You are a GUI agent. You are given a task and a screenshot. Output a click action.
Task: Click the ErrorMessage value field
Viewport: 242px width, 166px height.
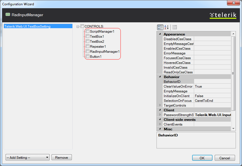(x=212, y=53)
